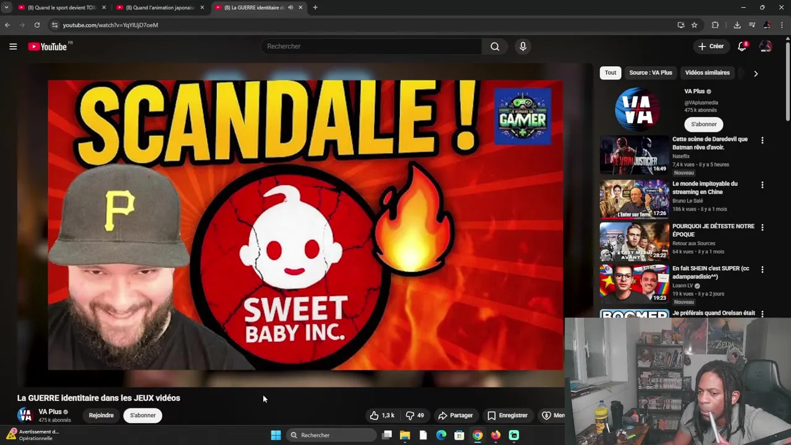The height and width of the screenshot is (445, 791).
Task: Close the 'Quand le sport devient' tab
Action: tap(104, 7)
